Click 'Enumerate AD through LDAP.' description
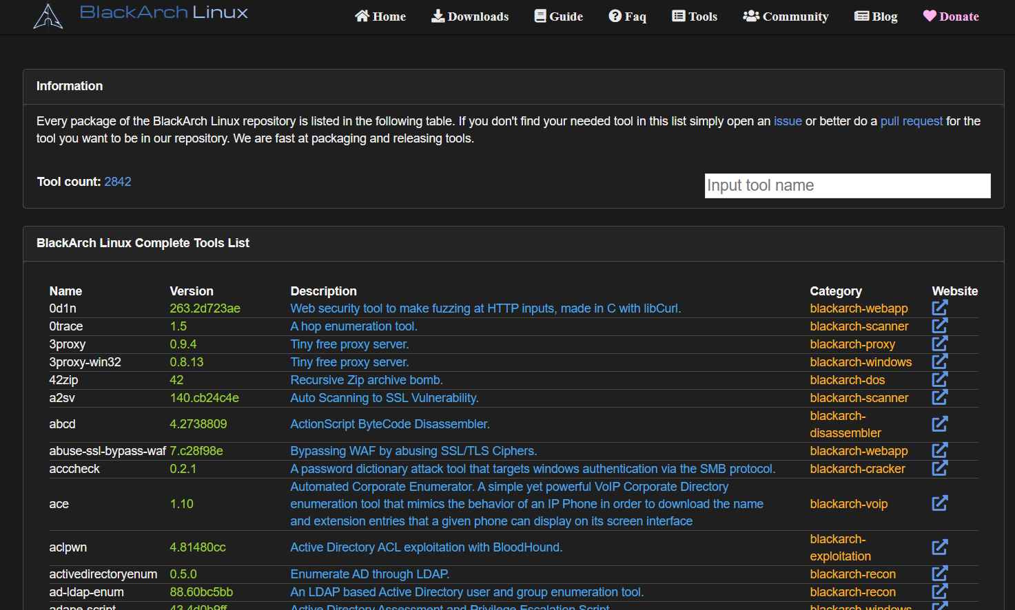Viewport: 1015px width, 610px height. pos(370,574)
